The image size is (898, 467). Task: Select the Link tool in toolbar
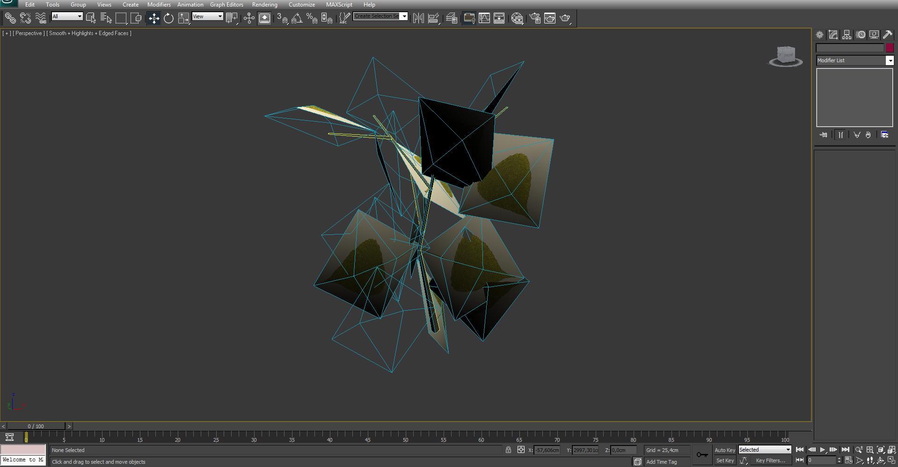(x=10, y=18)
